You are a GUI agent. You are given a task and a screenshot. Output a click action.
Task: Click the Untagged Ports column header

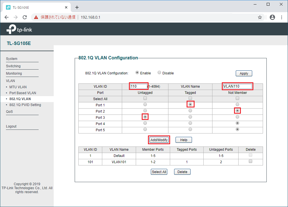point(221,150)
